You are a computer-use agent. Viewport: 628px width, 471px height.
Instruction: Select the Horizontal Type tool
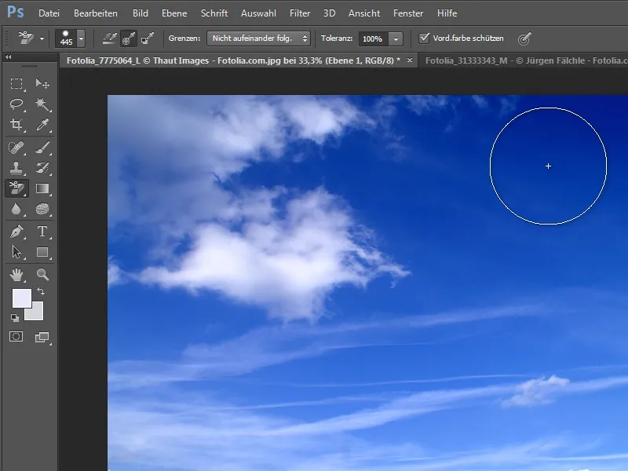(x=42, y=232)
